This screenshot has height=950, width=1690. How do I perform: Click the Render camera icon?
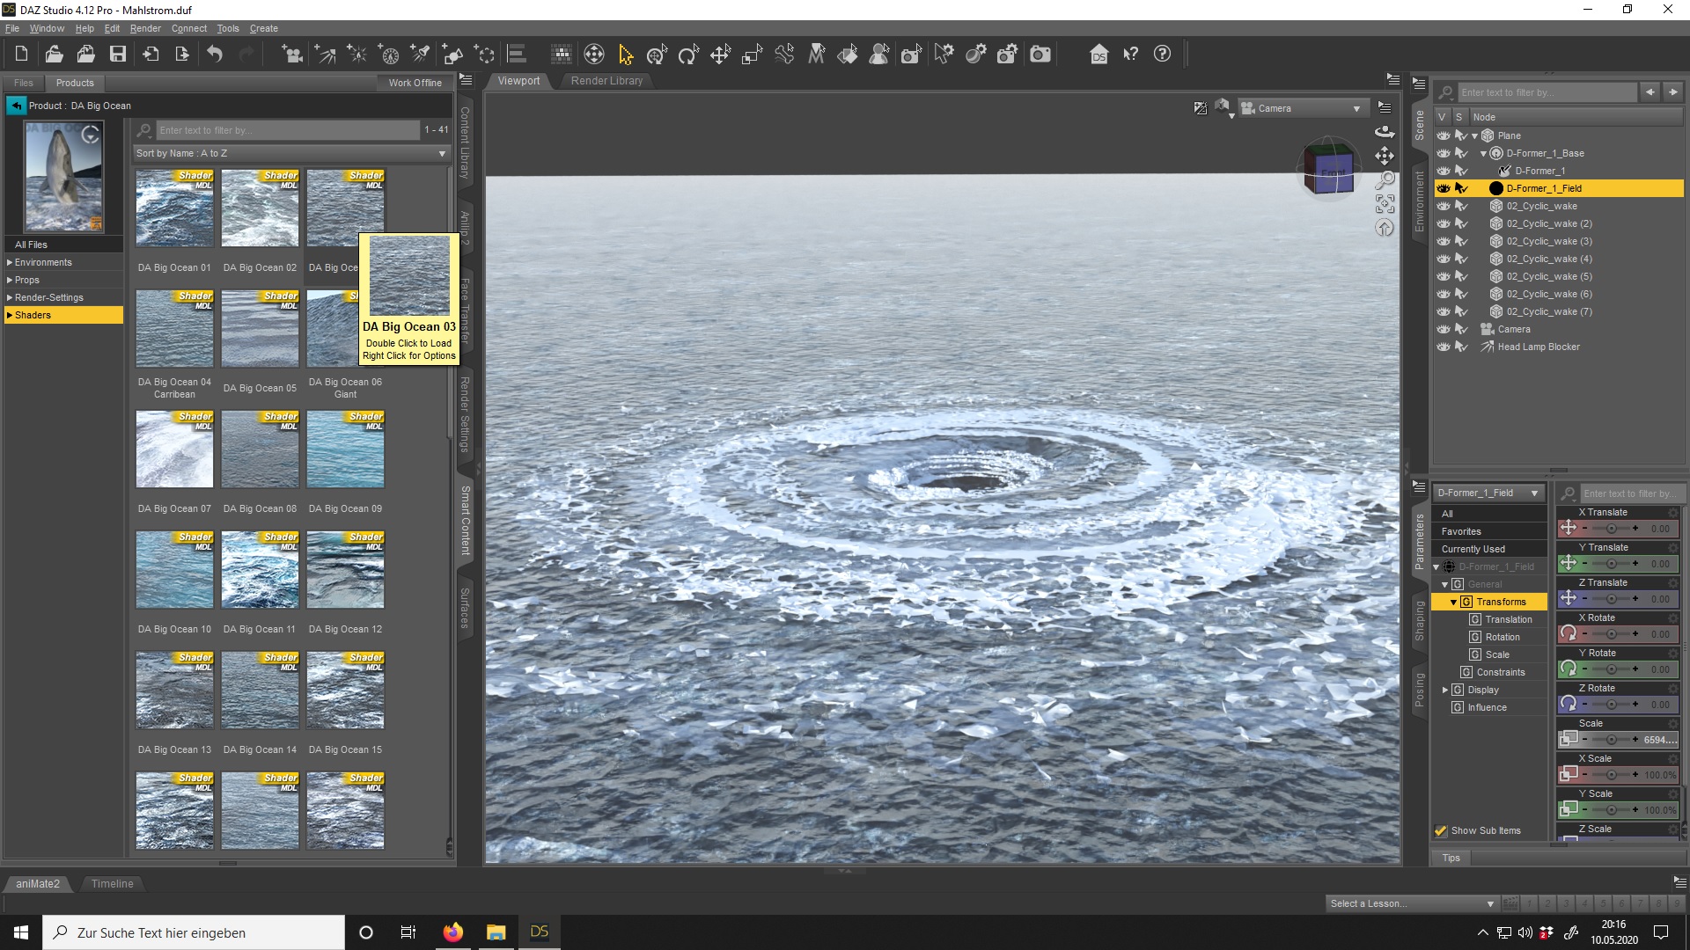pos(1040,55)
